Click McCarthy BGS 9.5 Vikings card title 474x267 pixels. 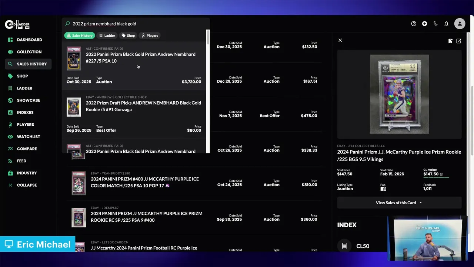point(399,155)
